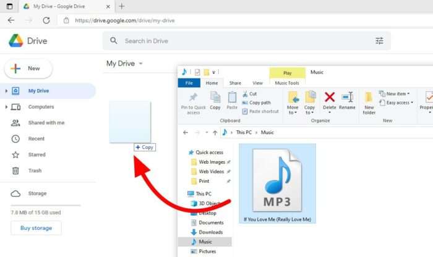This screenshot has height=257, width=433.
Task: Click the New button in Drive
Action: pyautogui.click(x=28, y=69)
